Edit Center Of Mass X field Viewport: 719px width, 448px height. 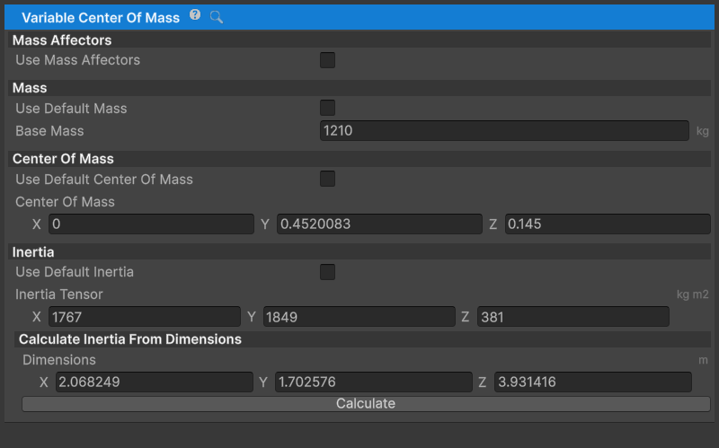tap(151, 224)
